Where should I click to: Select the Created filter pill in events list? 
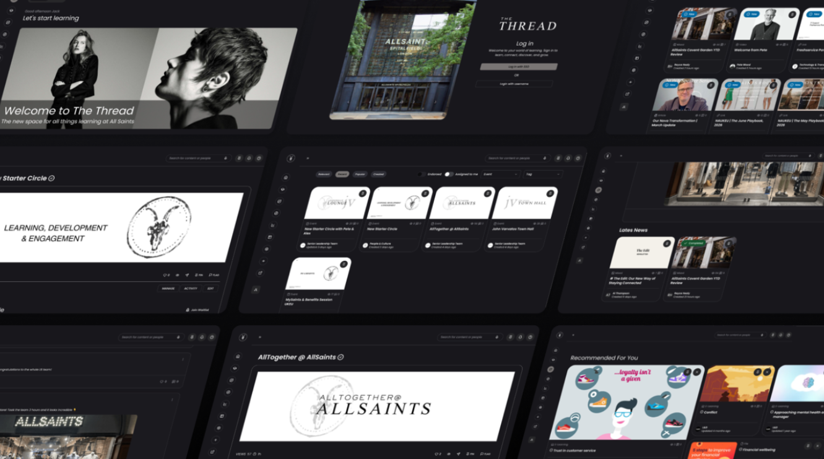click(x=378, y=174)
